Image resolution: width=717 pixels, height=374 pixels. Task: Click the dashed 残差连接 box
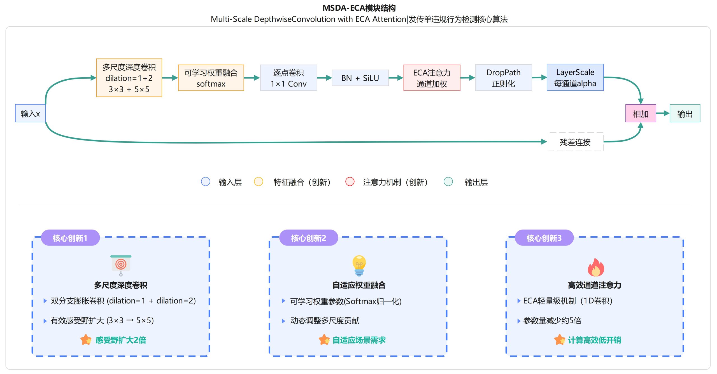pos(575,142)
